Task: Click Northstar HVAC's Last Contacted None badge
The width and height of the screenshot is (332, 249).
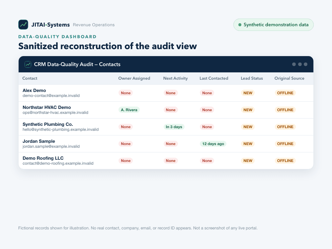Action: click(x=207, y=110)
